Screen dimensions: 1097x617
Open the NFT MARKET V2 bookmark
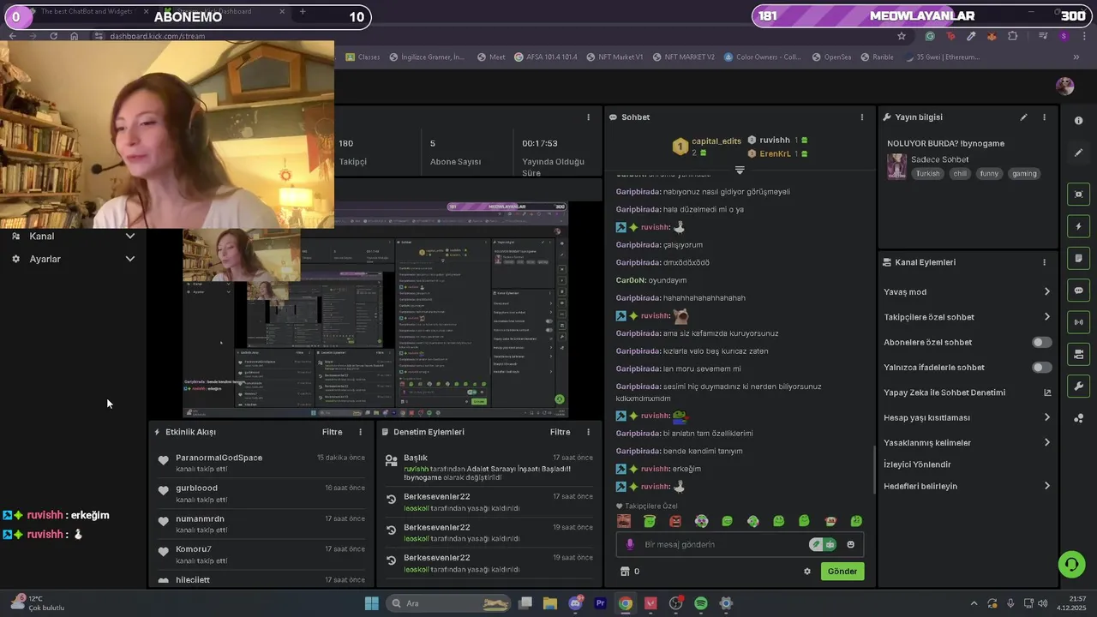coord(684,57)
